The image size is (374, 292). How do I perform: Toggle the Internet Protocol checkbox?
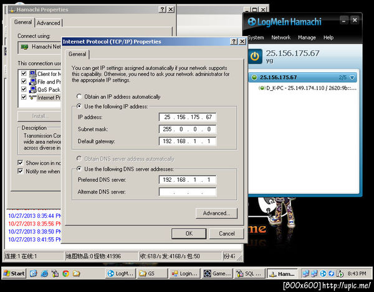coord(24,97)
